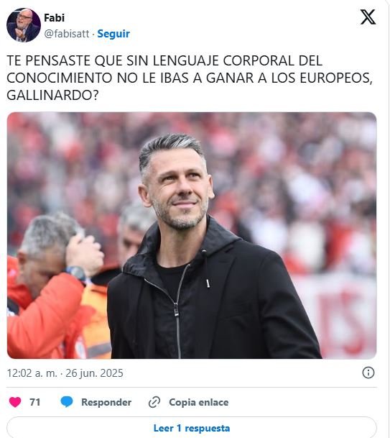
Task: Click the Responder text label
Action: [x=106, y=402]
